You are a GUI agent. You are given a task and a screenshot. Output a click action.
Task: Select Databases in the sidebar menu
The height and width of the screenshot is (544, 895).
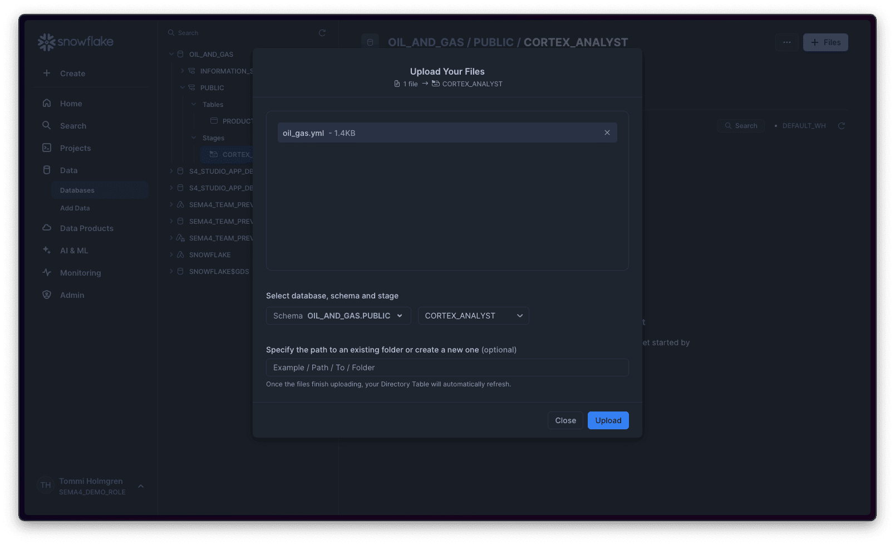77,190
